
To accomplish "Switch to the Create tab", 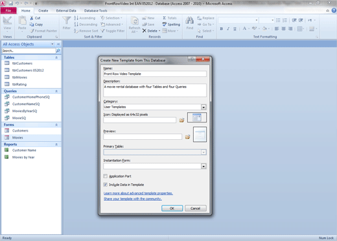I will point(43,10).
